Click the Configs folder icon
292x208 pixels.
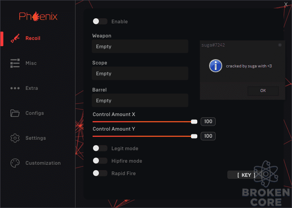pos(15,113)
